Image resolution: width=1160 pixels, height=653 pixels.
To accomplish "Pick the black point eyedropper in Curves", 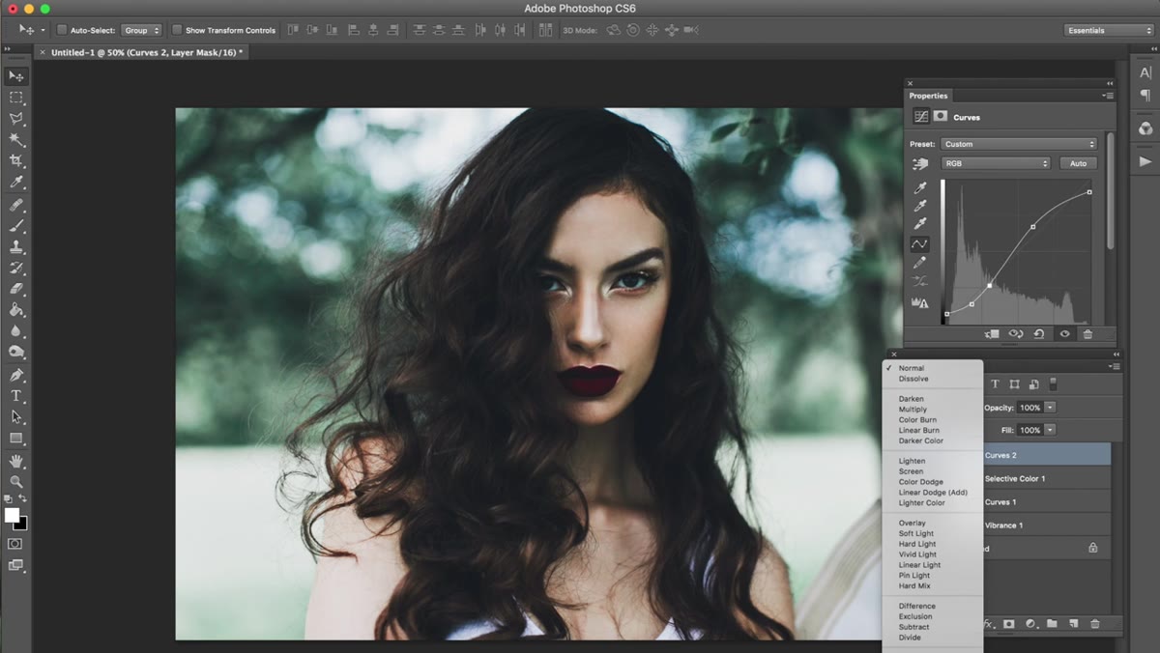I will [x=920, y=188].
